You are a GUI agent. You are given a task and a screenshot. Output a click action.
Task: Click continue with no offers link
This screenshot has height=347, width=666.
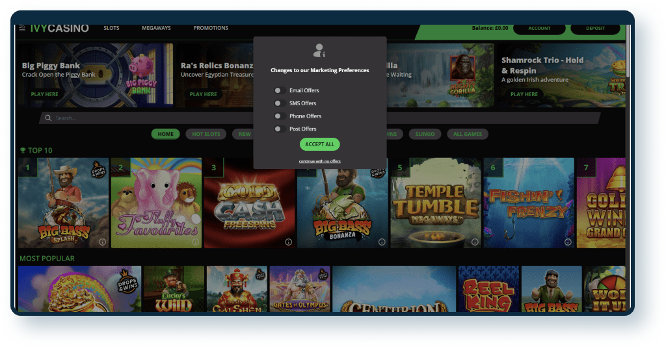pyautogui.click(x=319, y=161)
